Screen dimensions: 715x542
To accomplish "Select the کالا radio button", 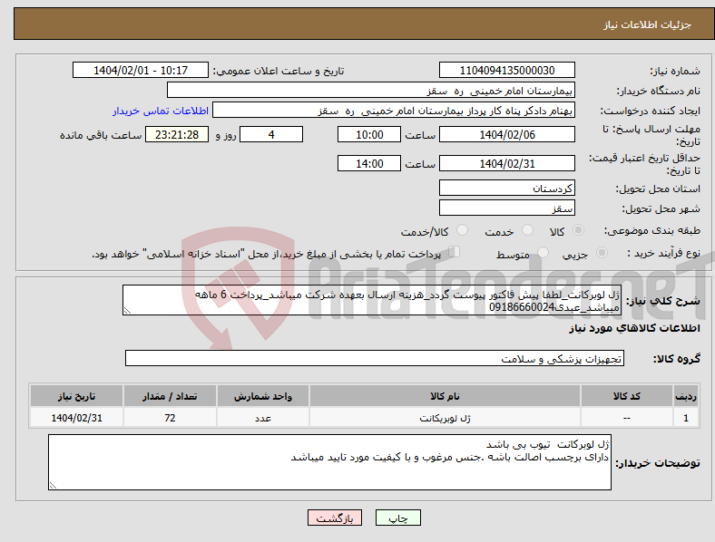I will [578, 230].
